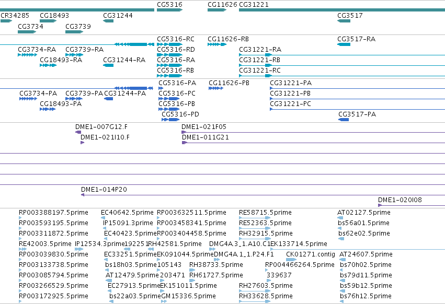Click the CG18493 gene label

54,15
